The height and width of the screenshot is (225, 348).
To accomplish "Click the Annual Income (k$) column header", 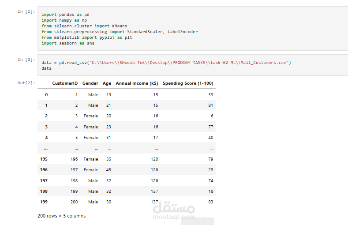I will pyautogui.click(x=137, y=83).
